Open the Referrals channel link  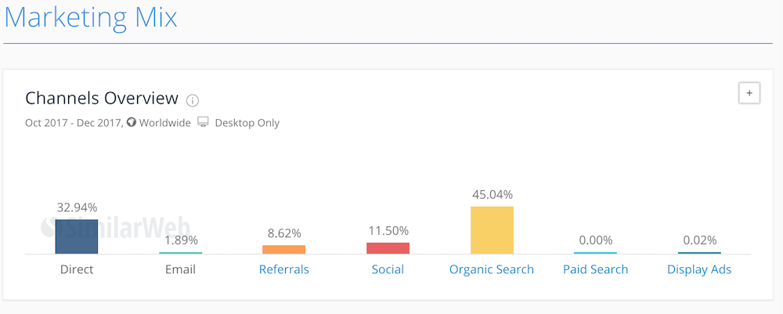[x=283, y=269]
